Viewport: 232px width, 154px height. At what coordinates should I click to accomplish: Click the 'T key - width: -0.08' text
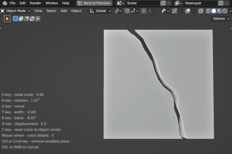19,112
